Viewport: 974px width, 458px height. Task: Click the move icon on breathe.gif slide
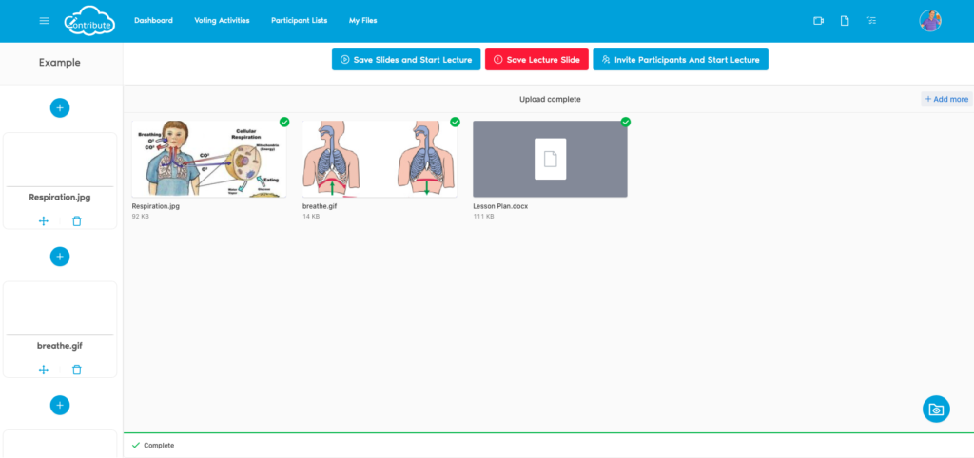(x=44, y=370)
